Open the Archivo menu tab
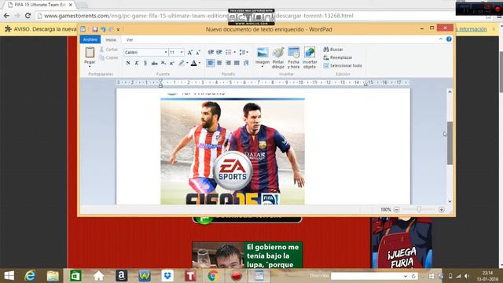 pos(90,39)
